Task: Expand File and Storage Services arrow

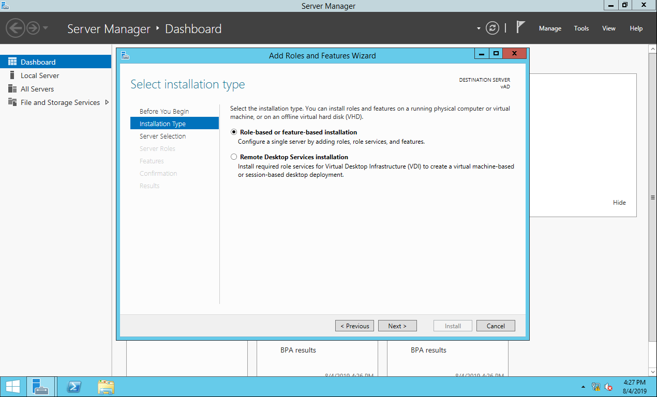Action: [107, 102]
